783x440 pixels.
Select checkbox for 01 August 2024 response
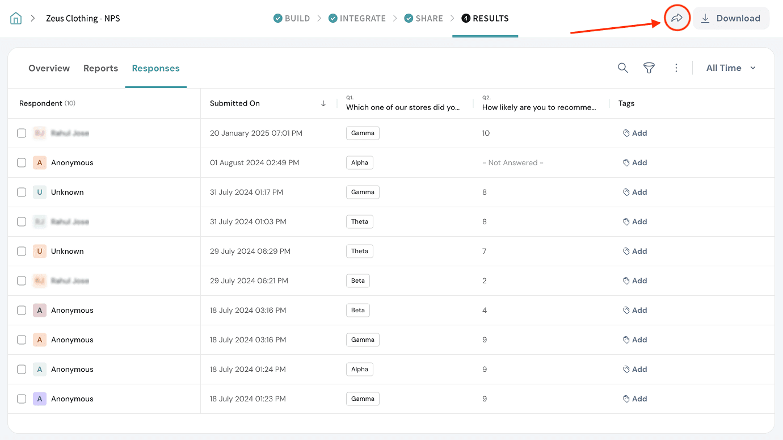22,163
